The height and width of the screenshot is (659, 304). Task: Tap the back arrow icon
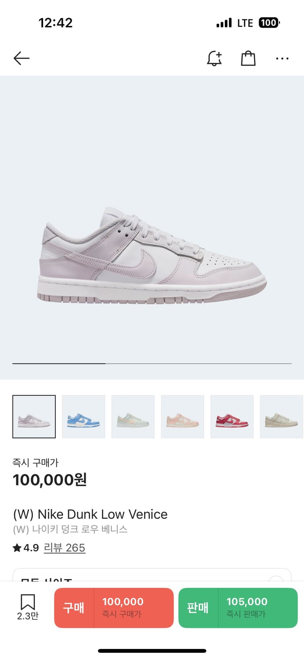tap(21, 58)
